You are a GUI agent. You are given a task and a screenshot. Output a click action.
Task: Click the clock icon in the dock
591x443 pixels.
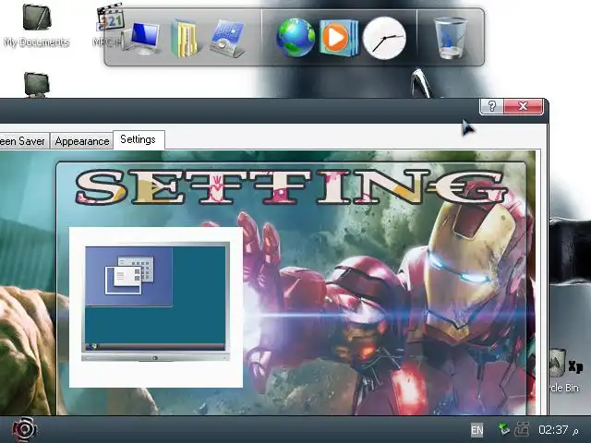(384, 38)
